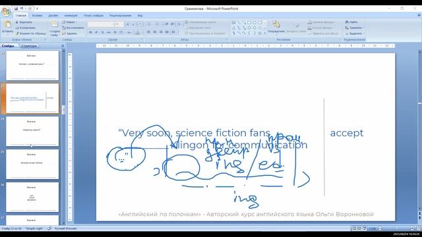Image resolution: width=422 pixels, height=237 pixels.
Task: Click the Вставить paste icon
Action: pos(7,24)
